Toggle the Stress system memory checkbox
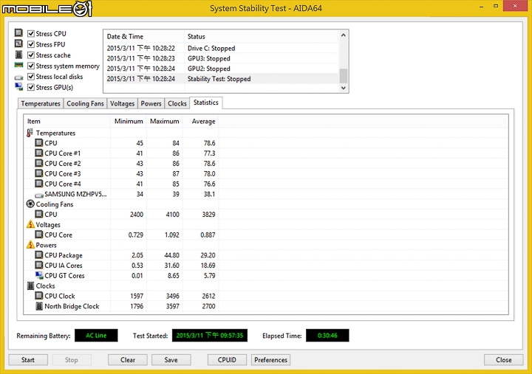532x374 pixels. (31, 66)
